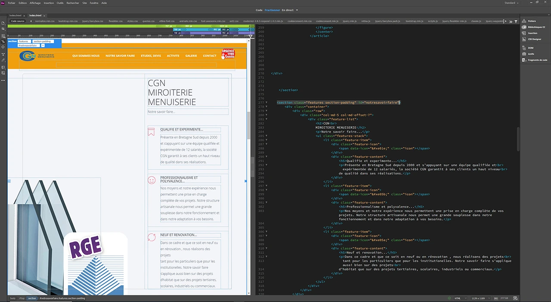Click GALERIE nav link in preview

point(191,56)
